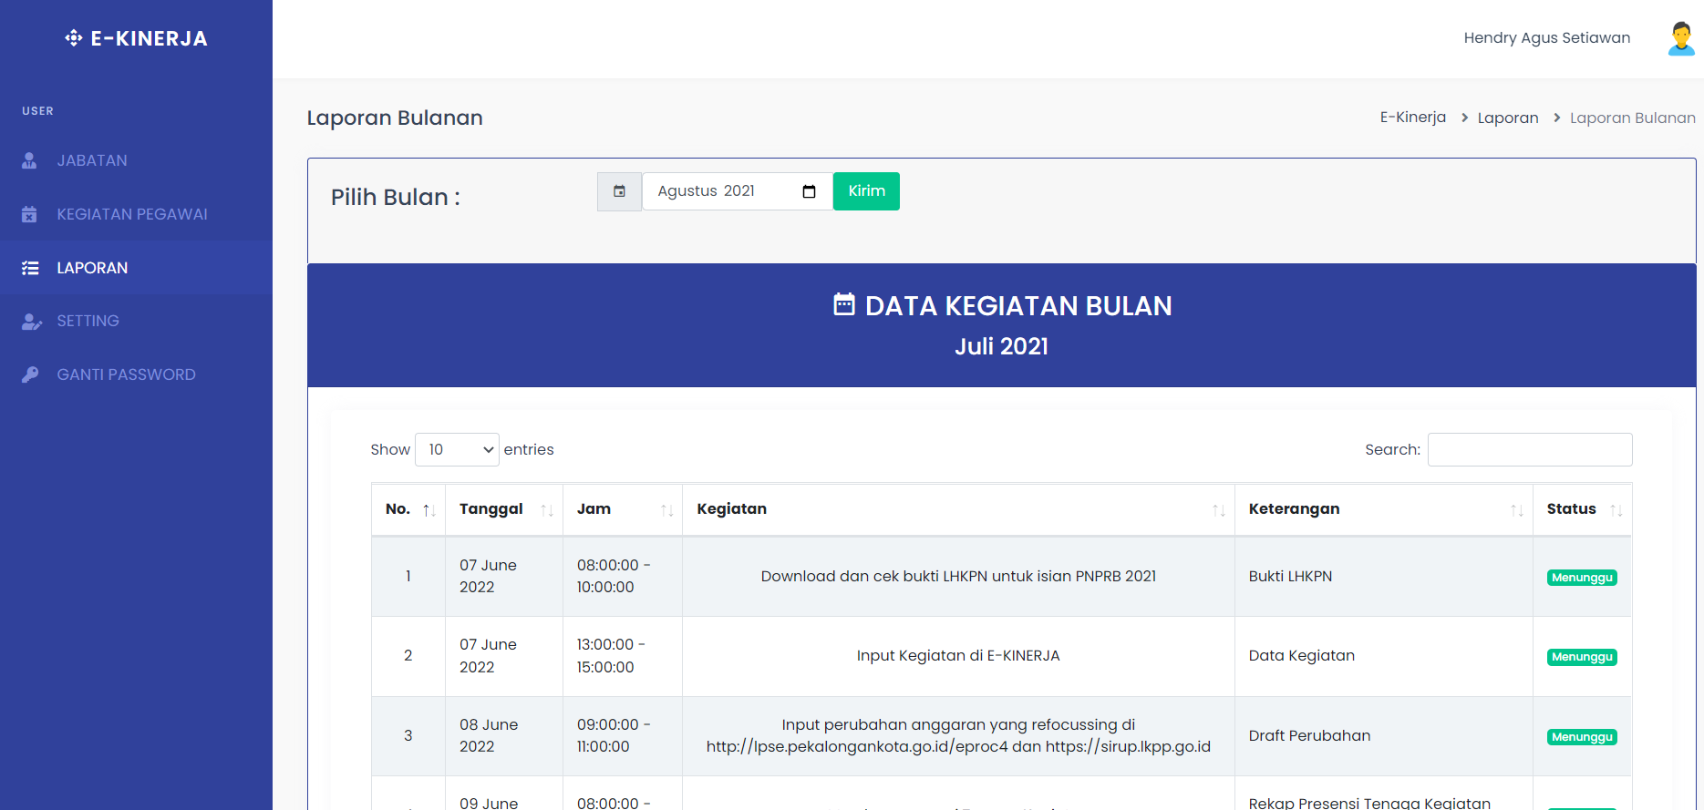Viewport: 1704px width, 810px height.
Task: Click "Input Kegiatan di E-KINERJA" cell
Action: (x=958, y=656)
